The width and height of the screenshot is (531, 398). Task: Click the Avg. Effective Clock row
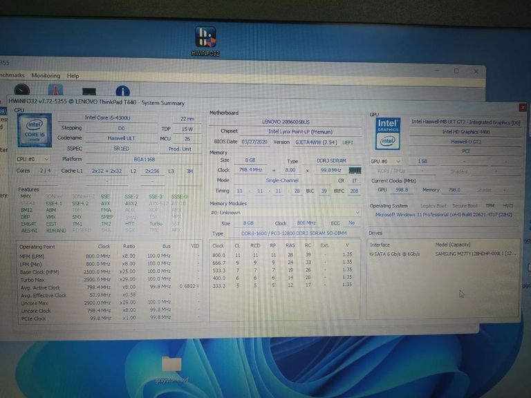click(x=109, y=295)
